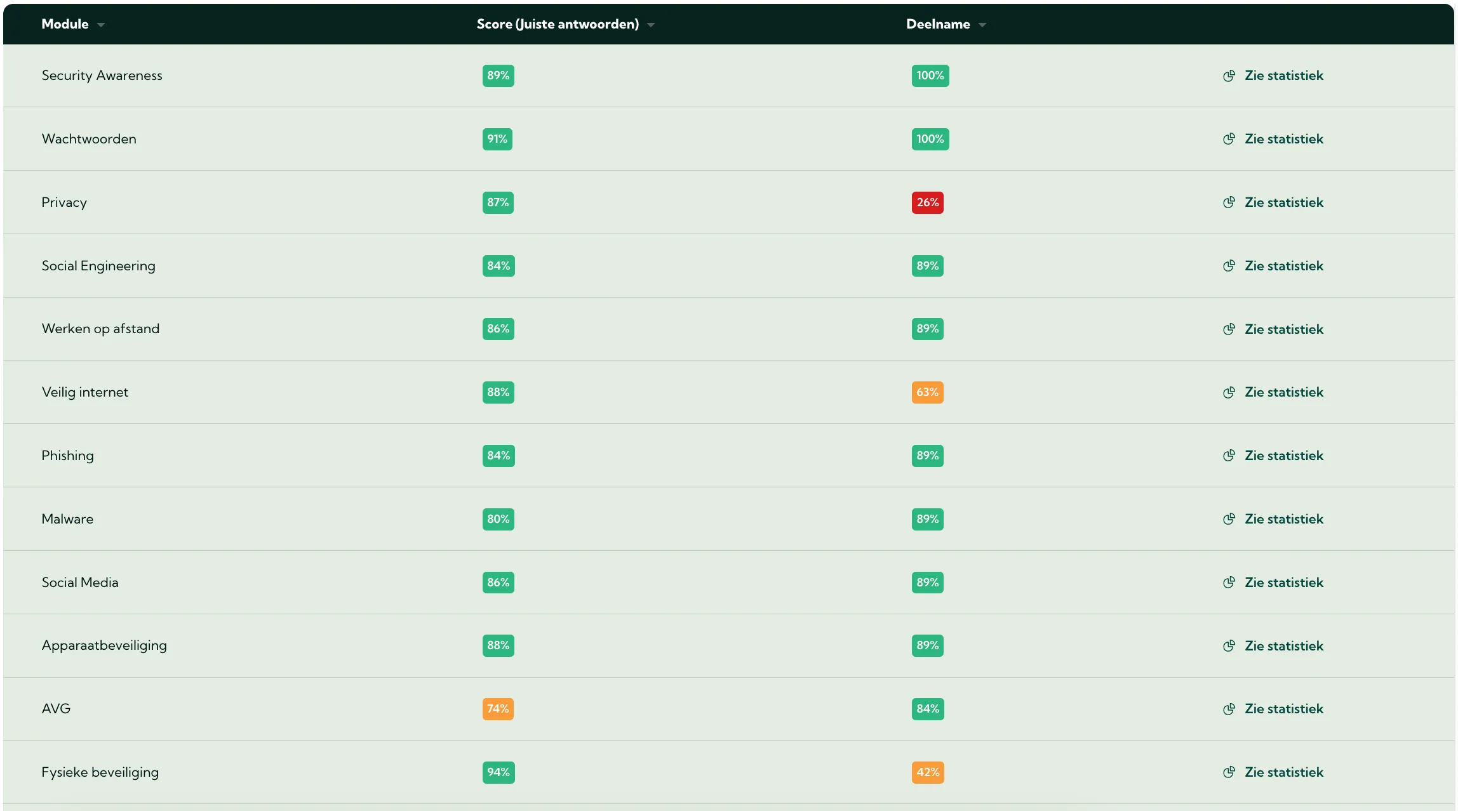Click the red 26% Deelname badge
This screenshot has width=1458, height=811.
pos(927,202)
